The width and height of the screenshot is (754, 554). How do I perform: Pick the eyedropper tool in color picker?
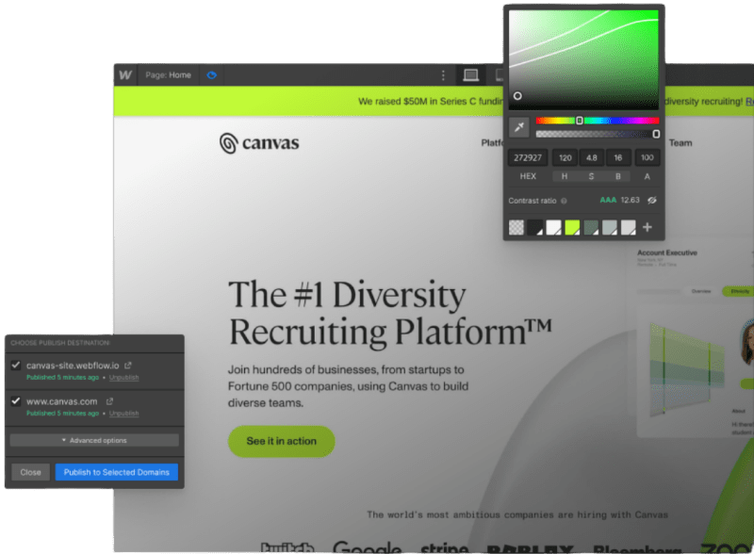[519, 127]
